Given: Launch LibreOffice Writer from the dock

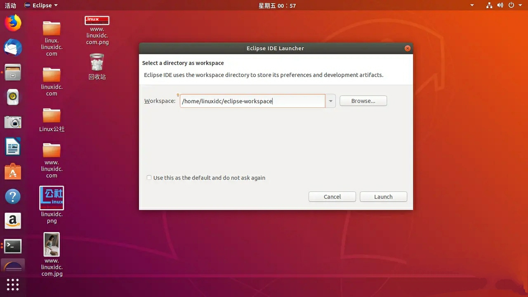Looking at the screenshot, I should [x=13, y=146].
